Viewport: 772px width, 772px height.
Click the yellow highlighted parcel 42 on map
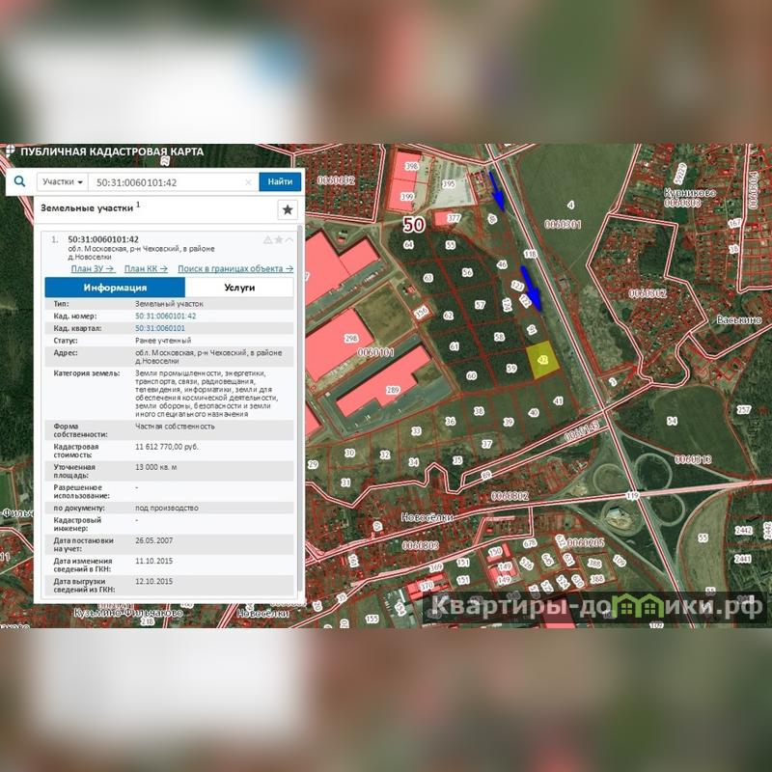[541, 359]
